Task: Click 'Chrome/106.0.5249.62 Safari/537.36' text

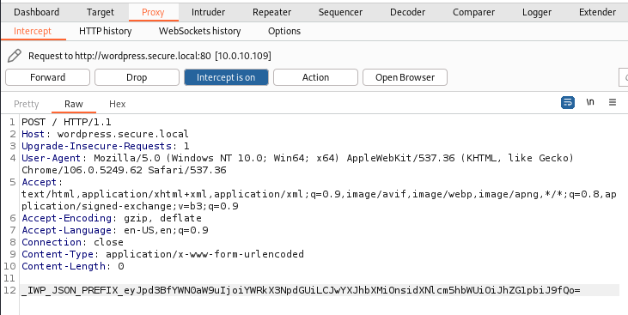Action: coord(124,170)
